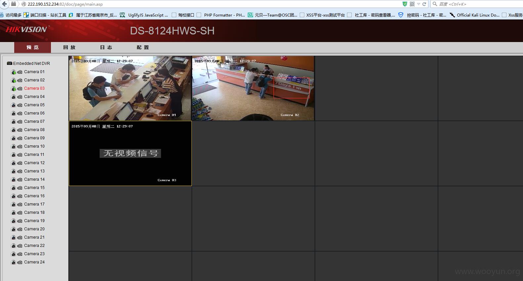Start live view dome icon for Camera 07
The height and width of the screenshot is (281, 523).
(14, 122)
